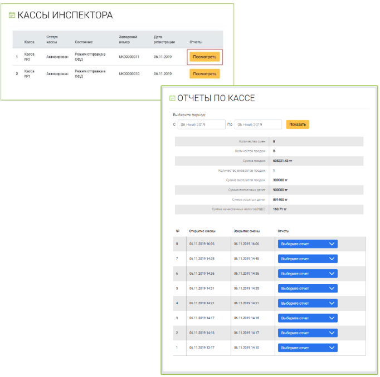
Task: Expand Выберите отчет for shift 2
Action: (308, 333)
